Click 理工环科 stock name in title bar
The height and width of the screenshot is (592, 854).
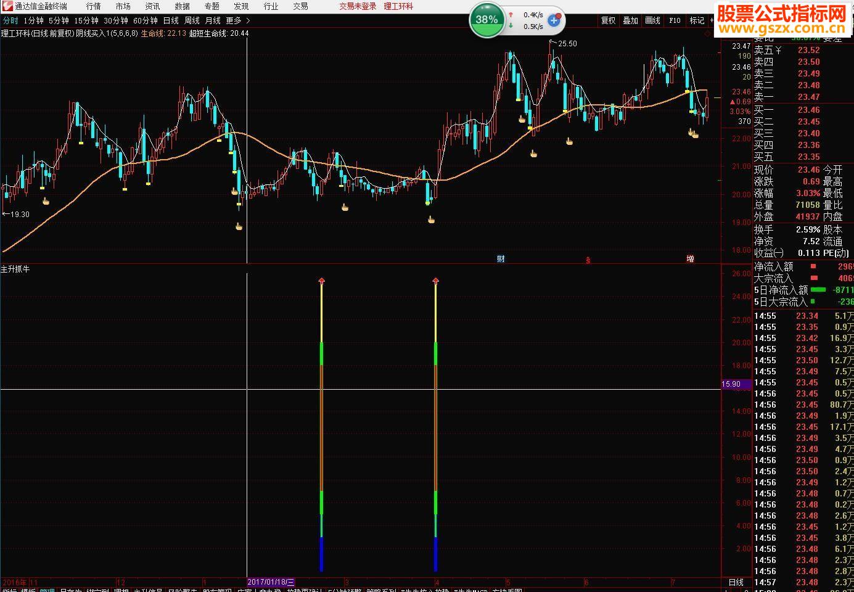point(399,6)
